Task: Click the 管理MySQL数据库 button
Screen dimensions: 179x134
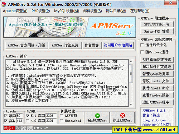Action: click(157, 74)
